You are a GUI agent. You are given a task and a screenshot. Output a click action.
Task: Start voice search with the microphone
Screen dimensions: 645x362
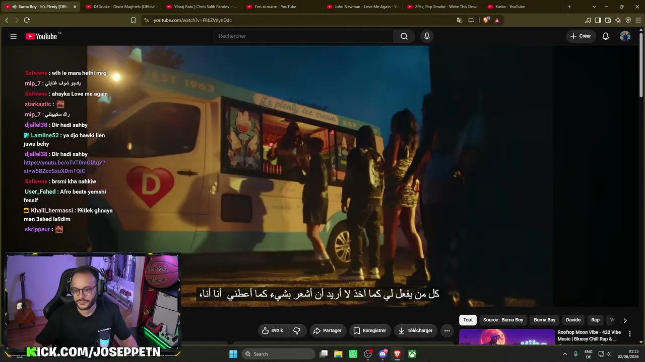427,36
